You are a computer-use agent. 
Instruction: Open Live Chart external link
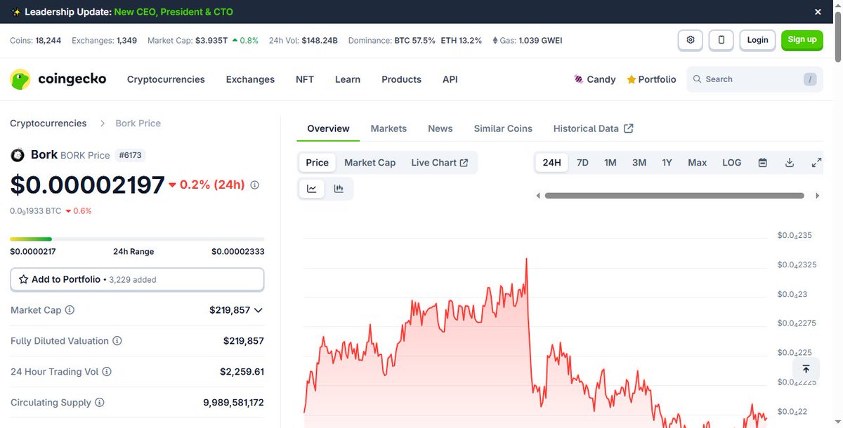click(x=440, y=162)
